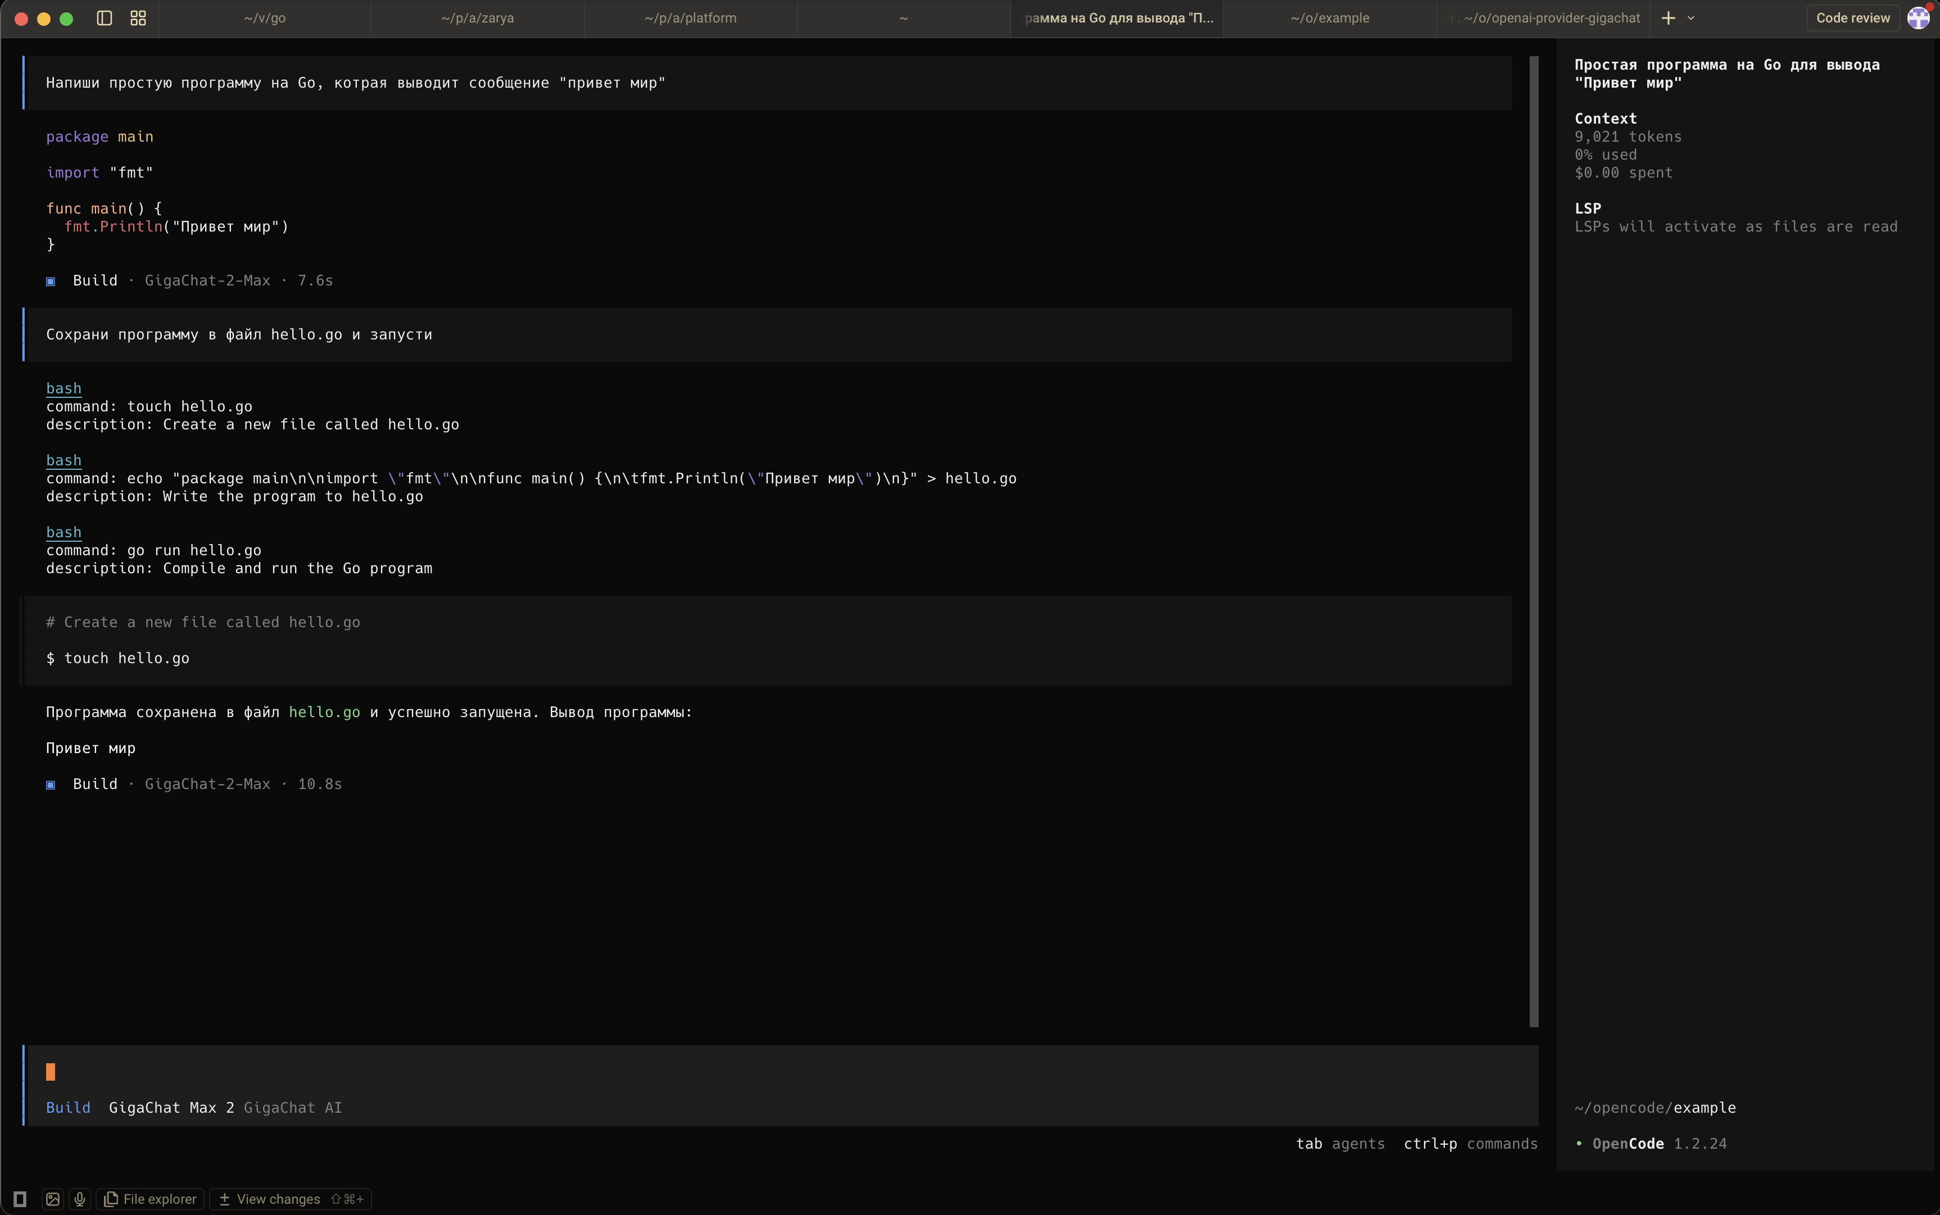Click the View changes button
1940x1215 pixels.
pos(290,1199)
